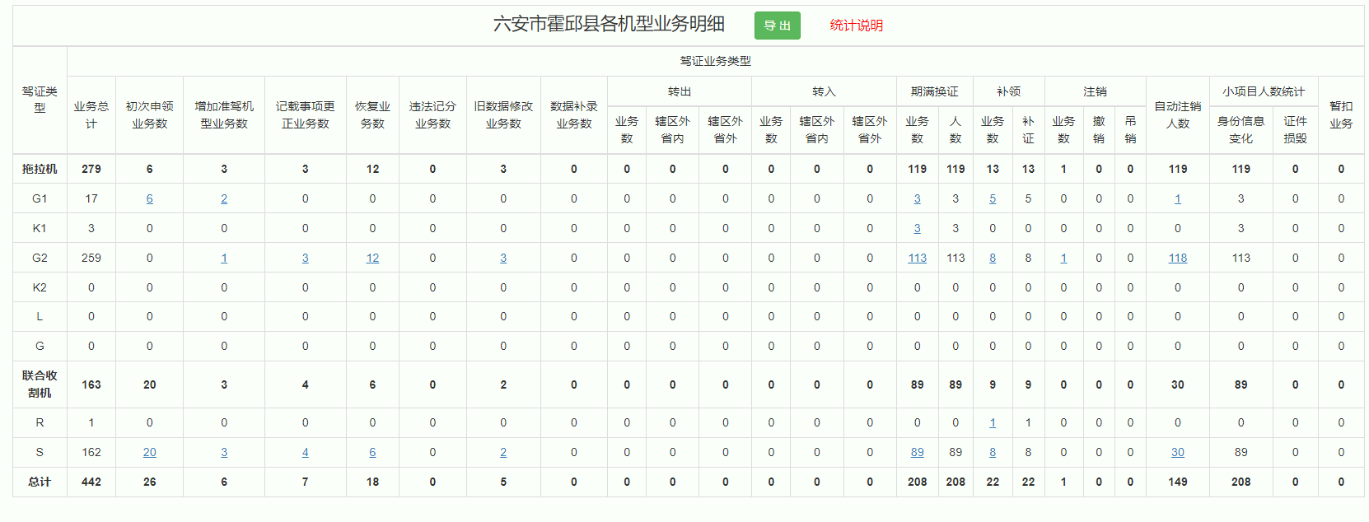Open G2 row 记载事项更正业务数 link
This screenshot has width=1369, height=522.
click(x=305, y=258)
